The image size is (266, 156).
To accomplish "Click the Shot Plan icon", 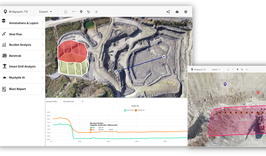I will coord(4,34).
